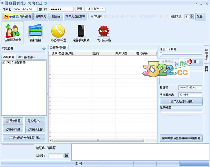Toggle the 我的目录 checkbox
This screenshot has height=167, width=210.
[x=8, y=63]
